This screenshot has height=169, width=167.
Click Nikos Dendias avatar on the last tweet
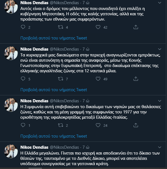pyautogui.click(x=11, y=151)
